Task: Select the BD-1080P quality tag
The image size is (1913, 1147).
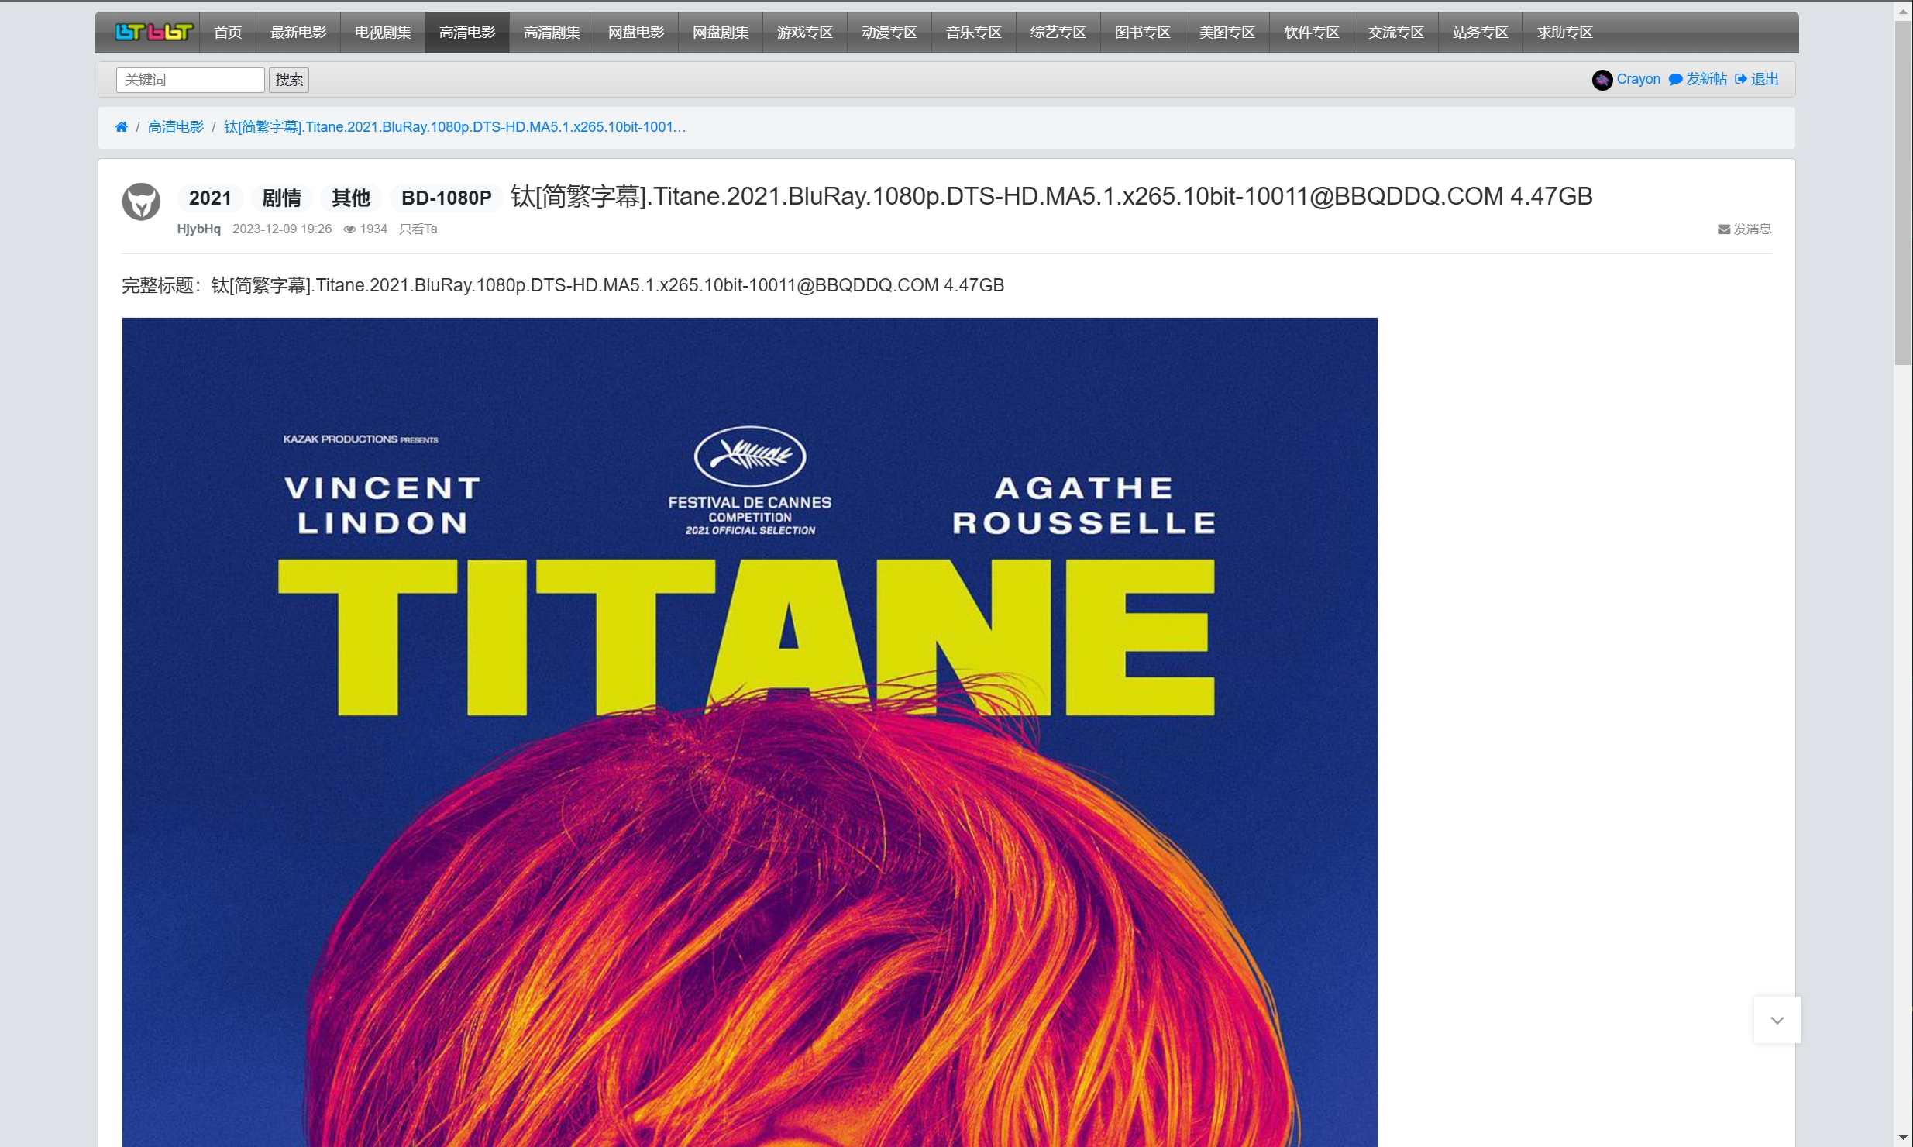Action: click(446, 198)
